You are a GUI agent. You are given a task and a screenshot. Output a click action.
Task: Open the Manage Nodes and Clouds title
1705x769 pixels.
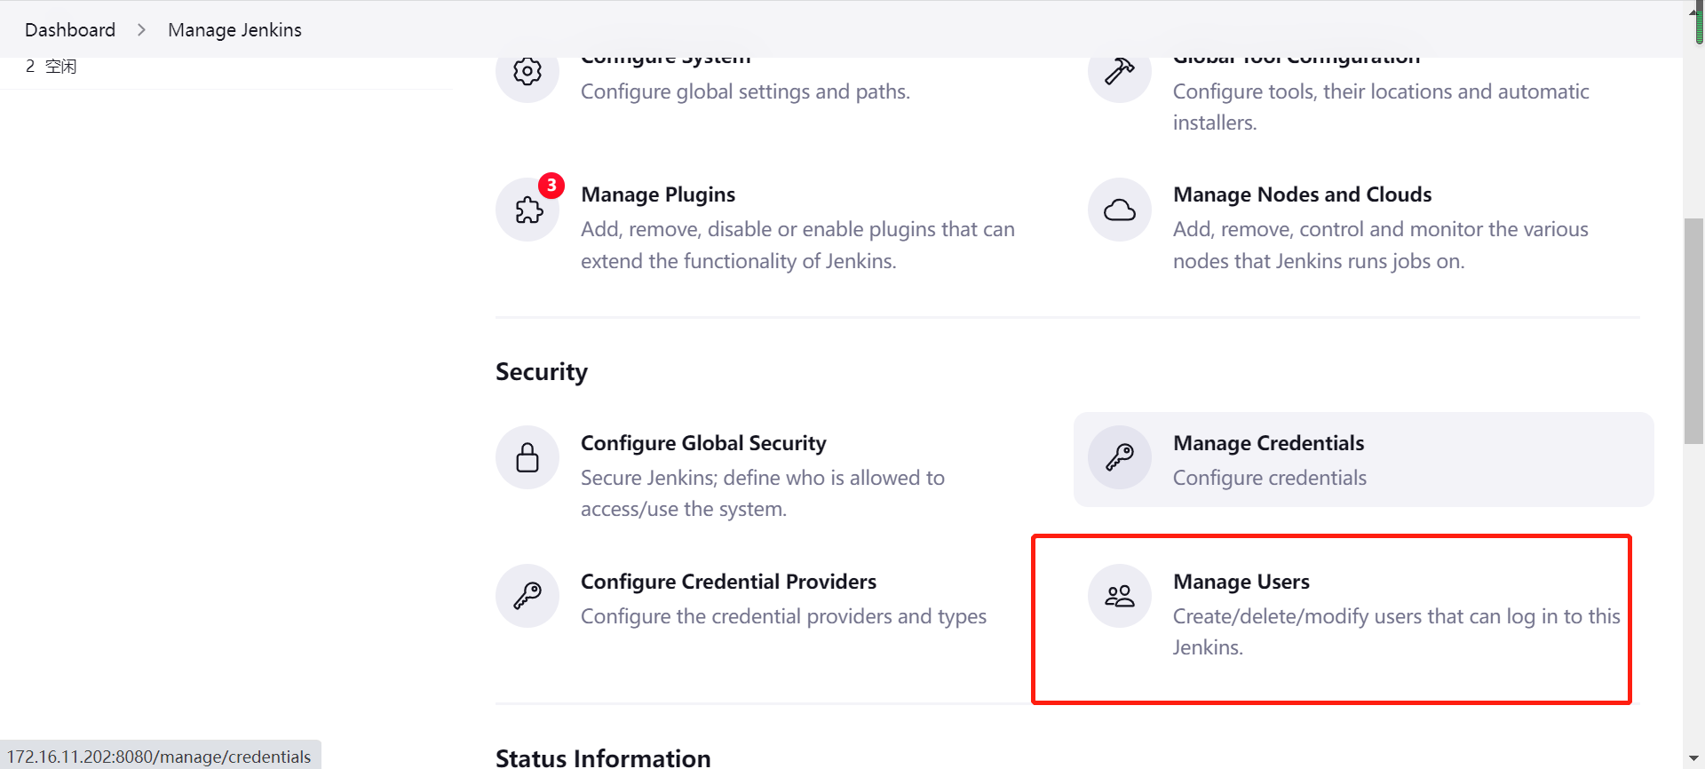pyautogui.click(x=1302, y=194)
